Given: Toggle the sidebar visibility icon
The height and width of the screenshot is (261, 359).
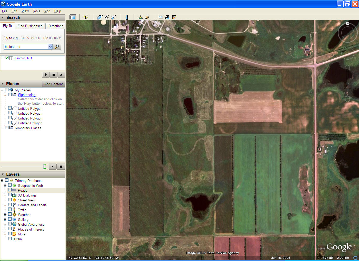Looking at the screenshot, I should (x=73, y=17).
